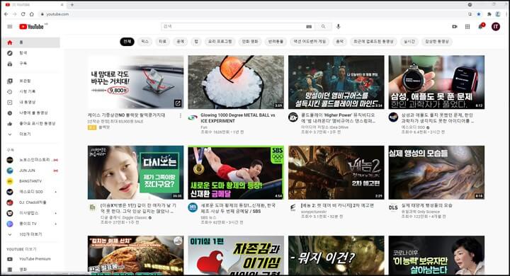Open the hamburger guide menu
The height and width of the screenshot is (276, 510).
click(10, 27)
